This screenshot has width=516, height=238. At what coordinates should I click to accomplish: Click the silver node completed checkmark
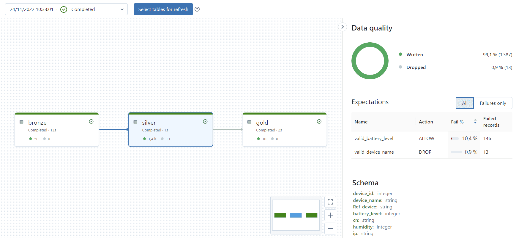205,122
